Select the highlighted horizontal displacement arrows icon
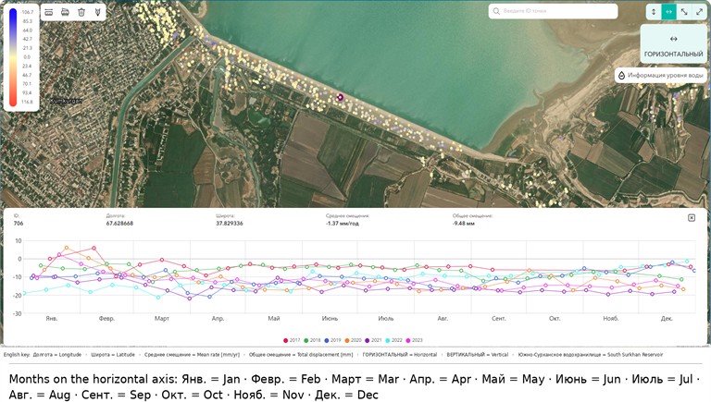This screenshot has width=711, height=402. coord(668,12)
